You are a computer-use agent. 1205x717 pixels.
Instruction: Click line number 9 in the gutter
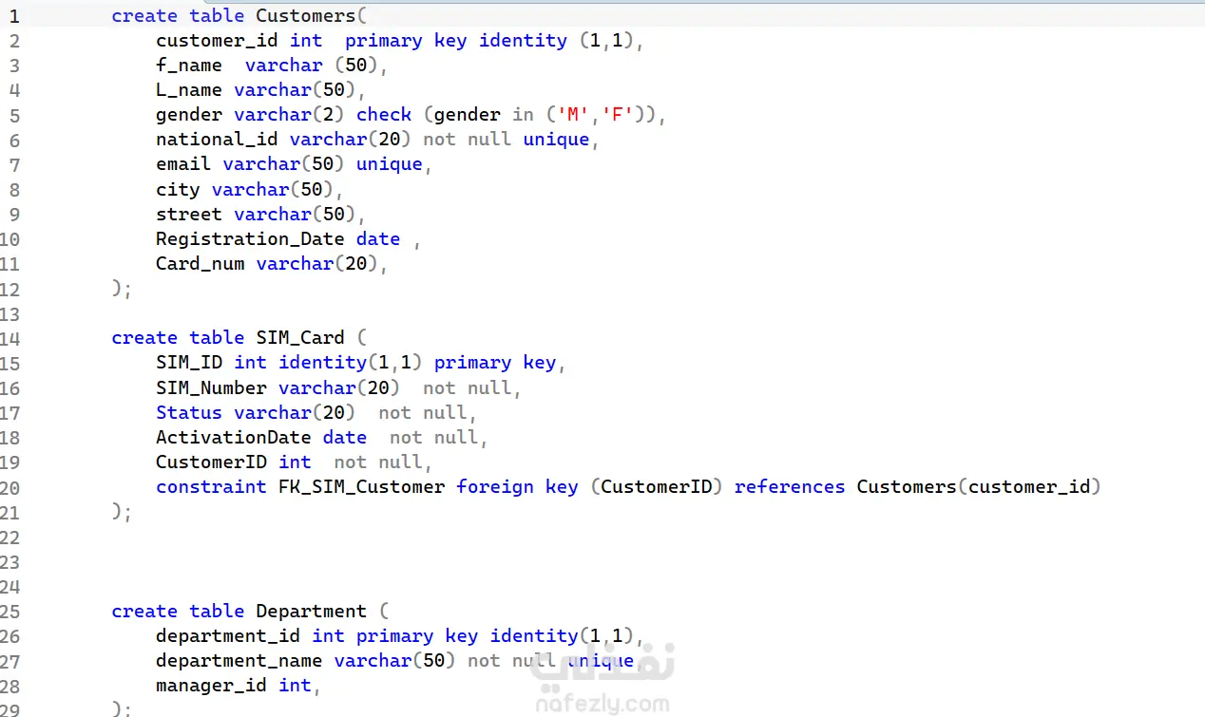(14, 214)
